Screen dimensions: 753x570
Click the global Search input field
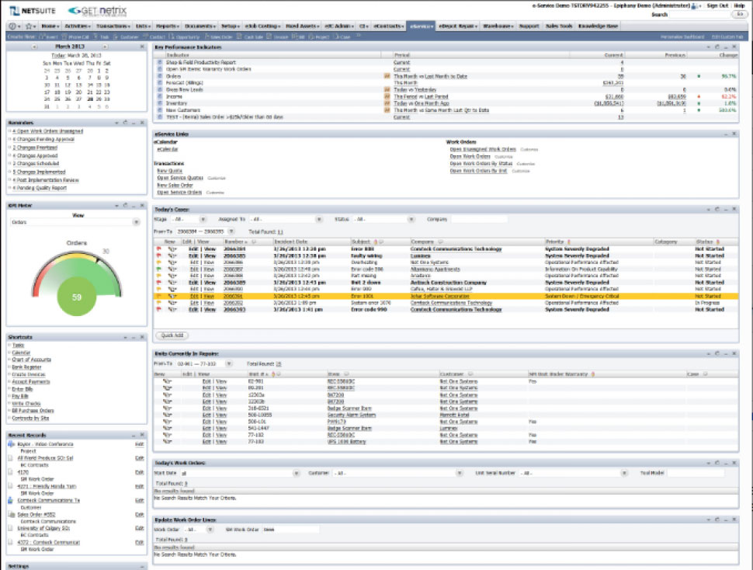[699, 15]
